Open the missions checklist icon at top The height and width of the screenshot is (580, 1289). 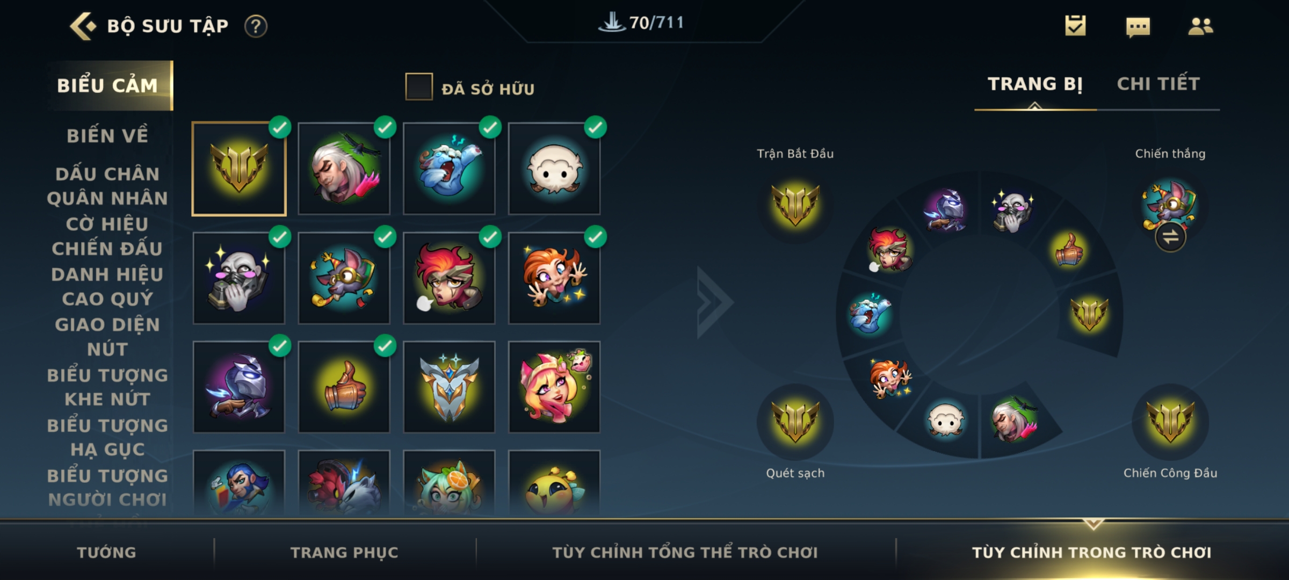1075,26
